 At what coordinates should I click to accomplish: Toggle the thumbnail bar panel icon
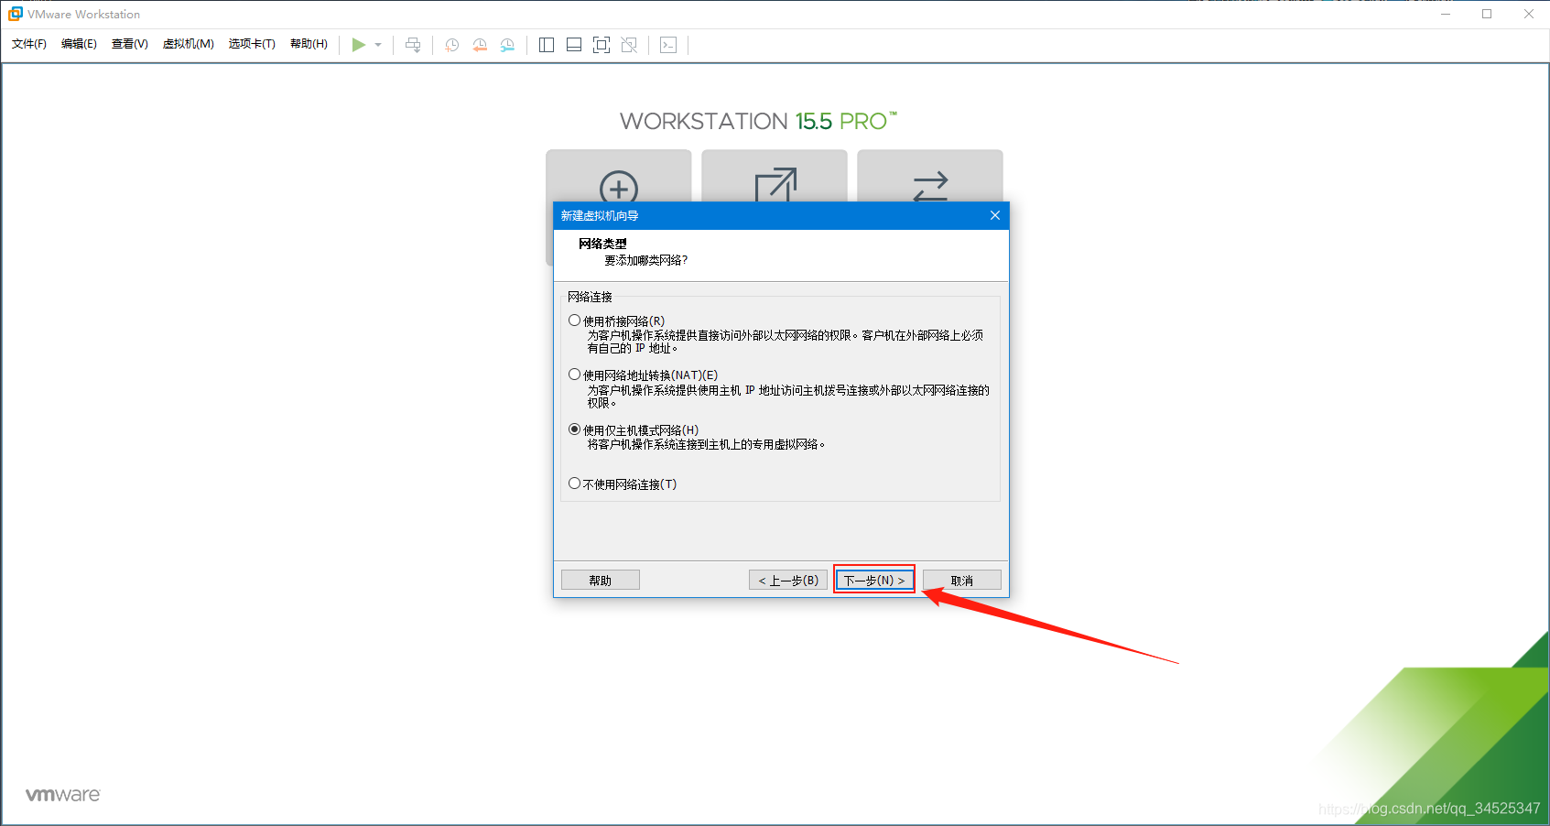[574, 45]
